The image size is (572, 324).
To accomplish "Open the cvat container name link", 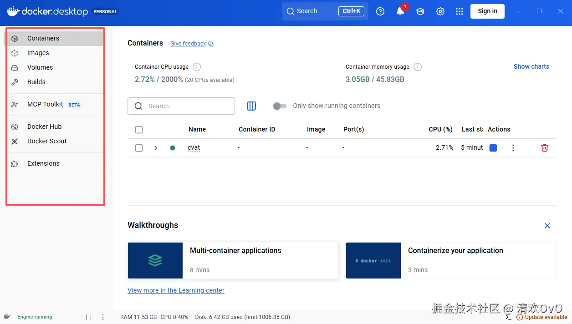I will (194, 148).
